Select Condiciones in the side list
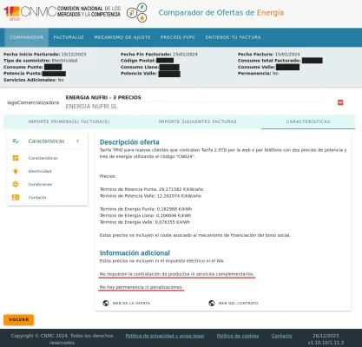The image size is (362, 347). [40, 184]
